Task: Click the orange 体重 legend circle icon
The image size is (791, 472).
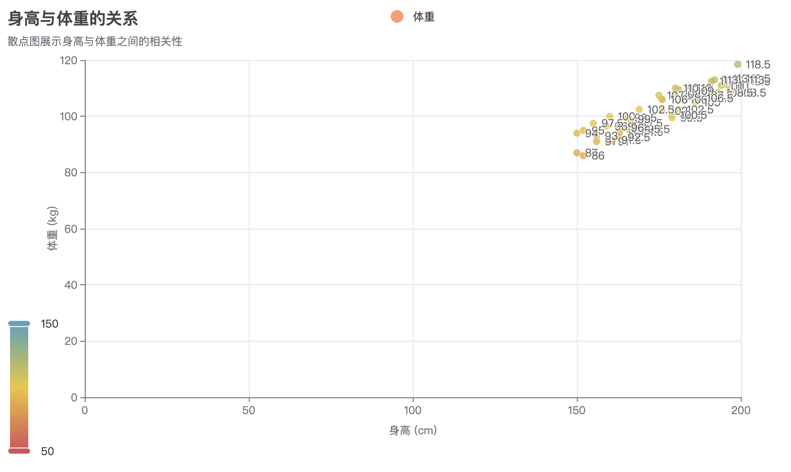Action: tap(397, 17)
